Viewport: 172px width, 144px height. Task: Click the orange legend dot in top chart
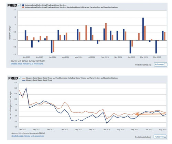pos(23,7)
